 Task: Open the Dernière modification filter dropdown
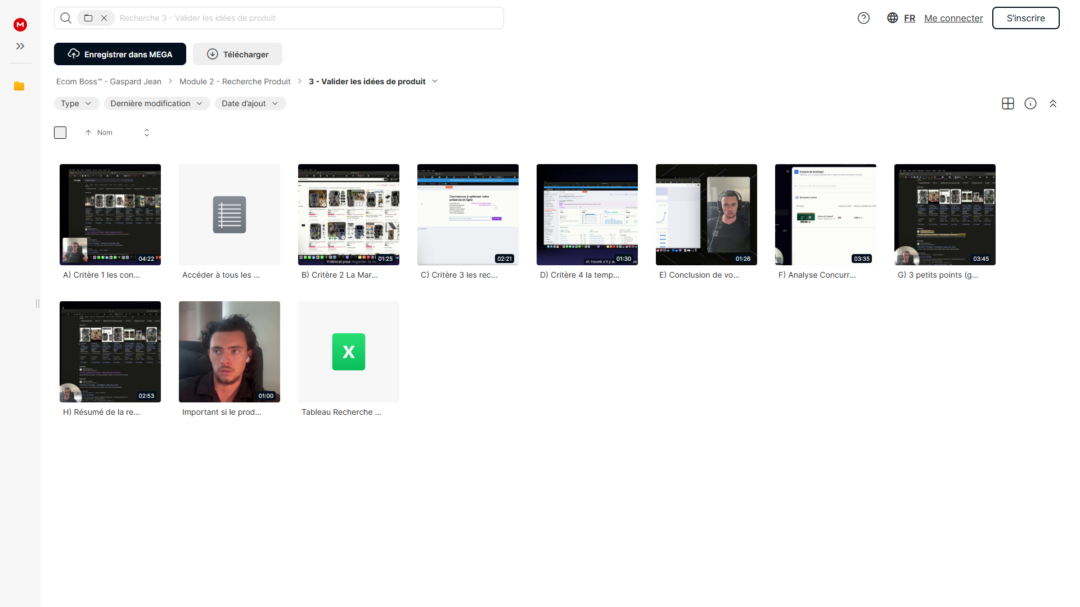[157, 103]
